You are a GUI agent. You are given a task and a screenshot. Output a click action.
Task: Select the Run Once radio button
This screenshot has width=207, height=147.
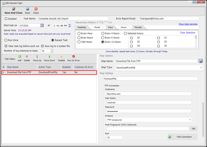tap(6, 40)
